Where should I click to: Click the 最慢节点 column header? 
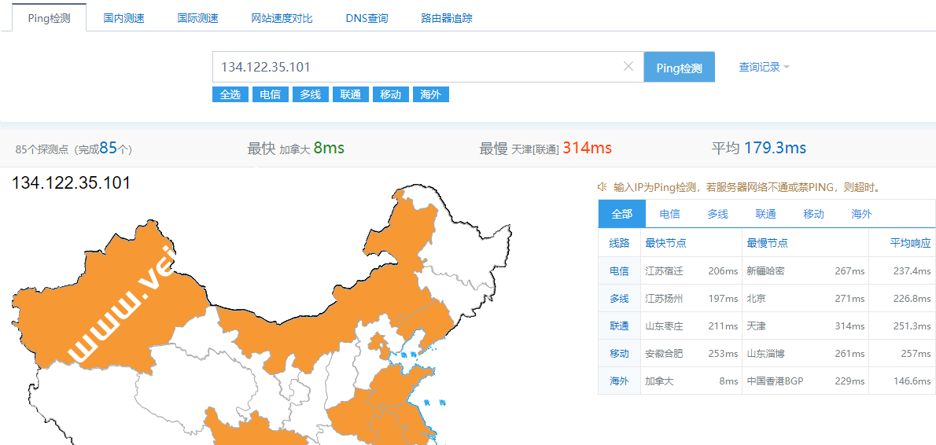pos(767,243)
